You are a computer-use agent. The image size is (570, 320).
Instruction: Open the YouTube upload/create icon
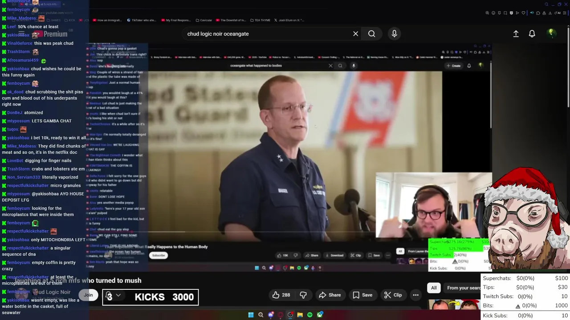(516, 34)
